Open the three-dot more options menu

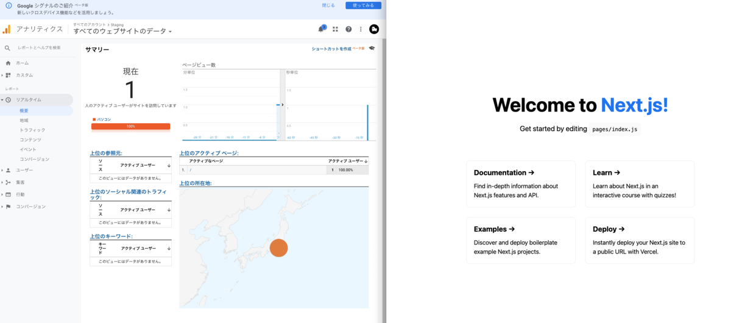(361, 29)
